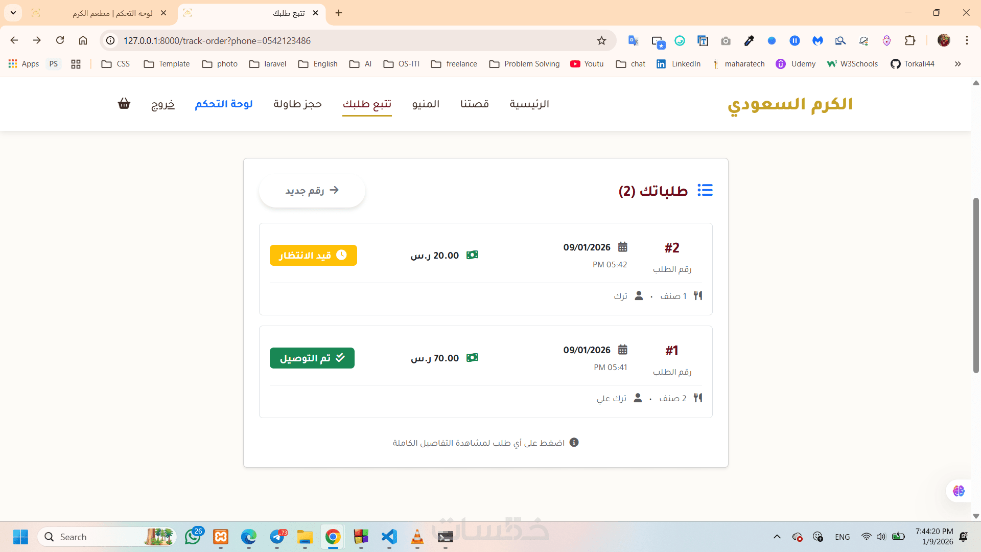
Task: Click the site information icon
Action: pos(110,40)
